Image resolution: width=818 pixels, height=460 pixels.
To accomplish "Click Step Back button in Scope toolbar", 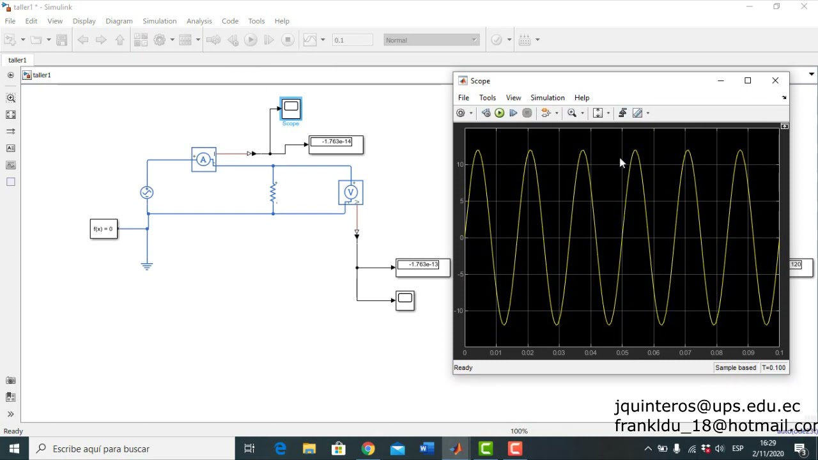I will (x=486, y=113).
